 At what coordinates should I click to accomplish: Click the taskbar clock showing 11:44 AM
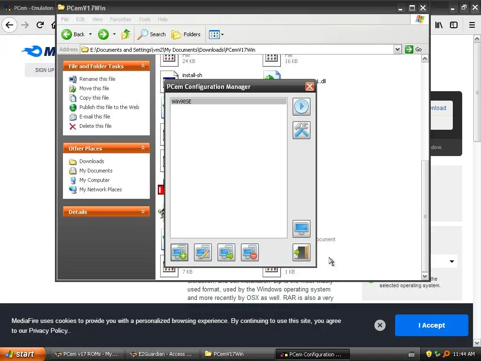[464, 354]
